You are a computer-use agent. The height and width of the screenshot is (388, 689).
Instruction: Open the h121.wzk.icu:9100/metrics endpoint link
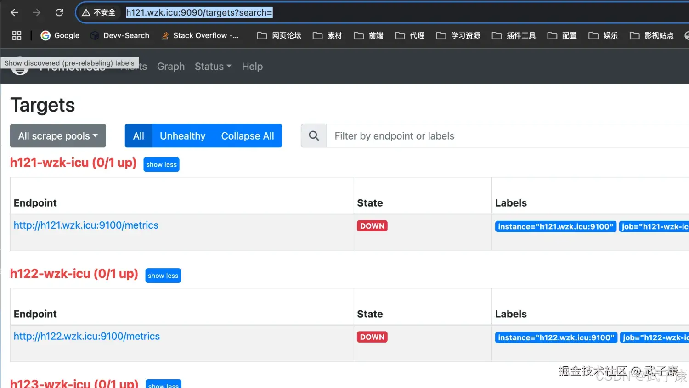pyautogui.click(x=86, y=225)
